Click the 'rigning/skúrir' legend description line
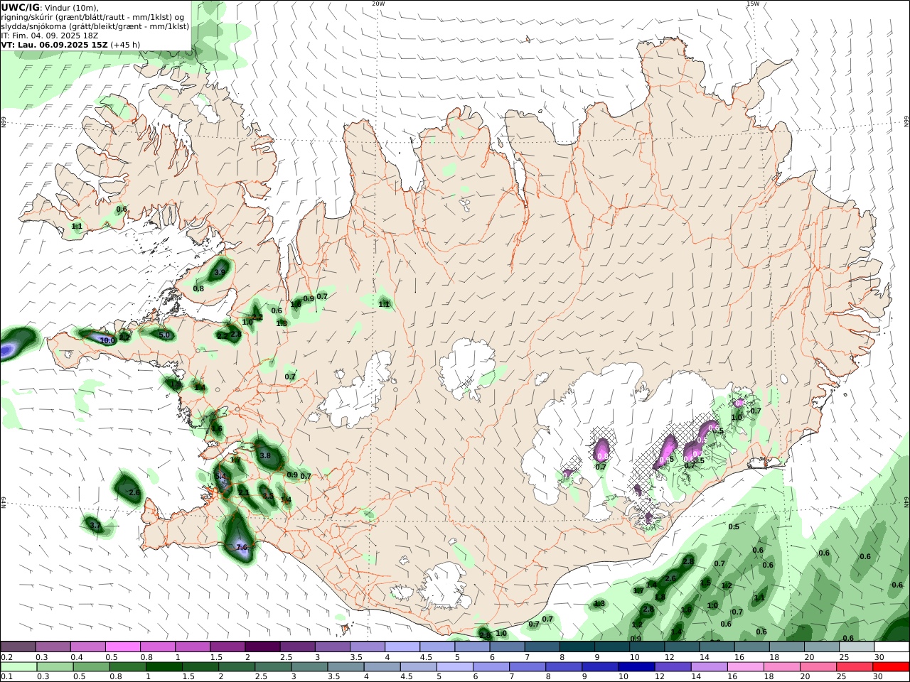This screenshot has width=910, height=682. (x=93, y=17)
